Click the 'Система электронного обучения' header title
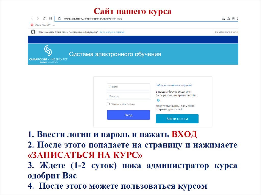Viewport: 261px width, 195px height. click(x=115, y=54)
